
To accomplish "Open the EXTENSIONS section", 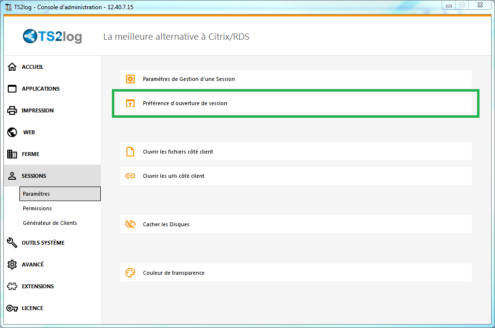I will [52, 286].
